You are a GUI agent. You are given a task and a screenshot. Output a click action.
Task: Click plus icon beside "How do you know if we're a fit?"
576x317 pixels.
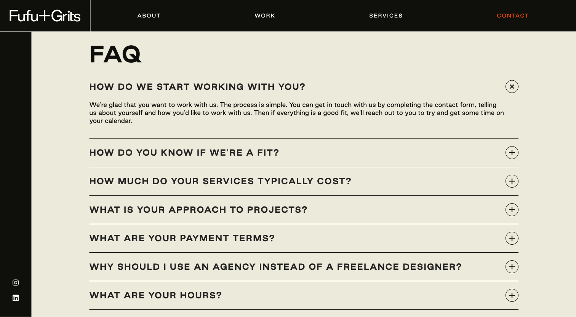(x=512, y=153)
